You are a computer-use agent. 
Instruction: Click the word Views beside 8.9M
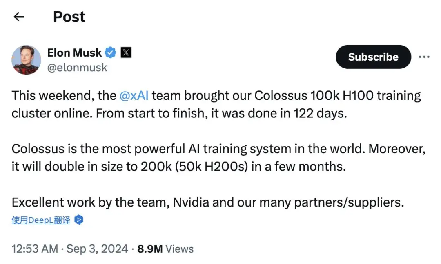[x=179, y=249]
